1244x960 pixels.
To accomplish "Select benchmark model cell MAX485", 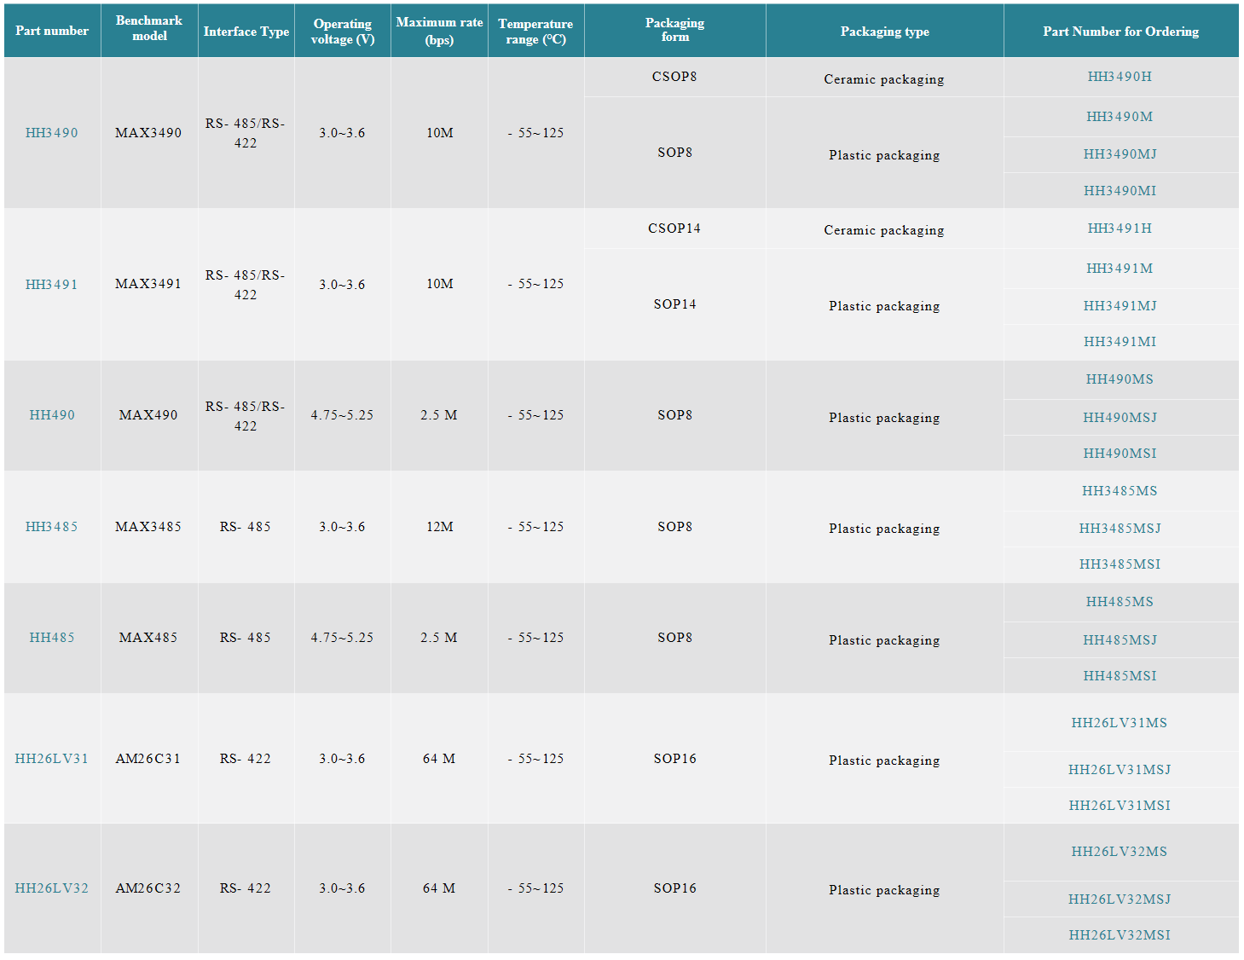I will pos(148,638).
